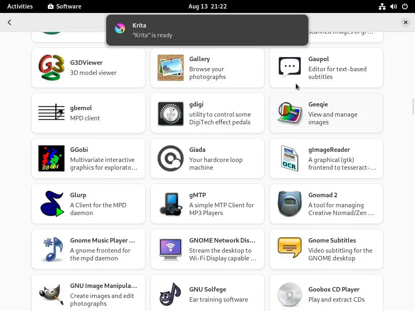Click the gbemol music staff icon
This screenshot has height=311, width=415.
(51, 112)
